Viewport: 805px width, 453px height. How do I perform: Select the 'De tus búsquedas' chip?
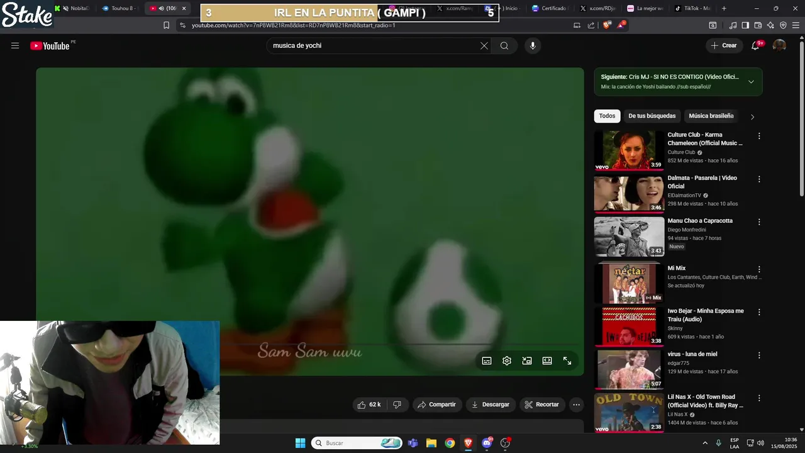652,116
